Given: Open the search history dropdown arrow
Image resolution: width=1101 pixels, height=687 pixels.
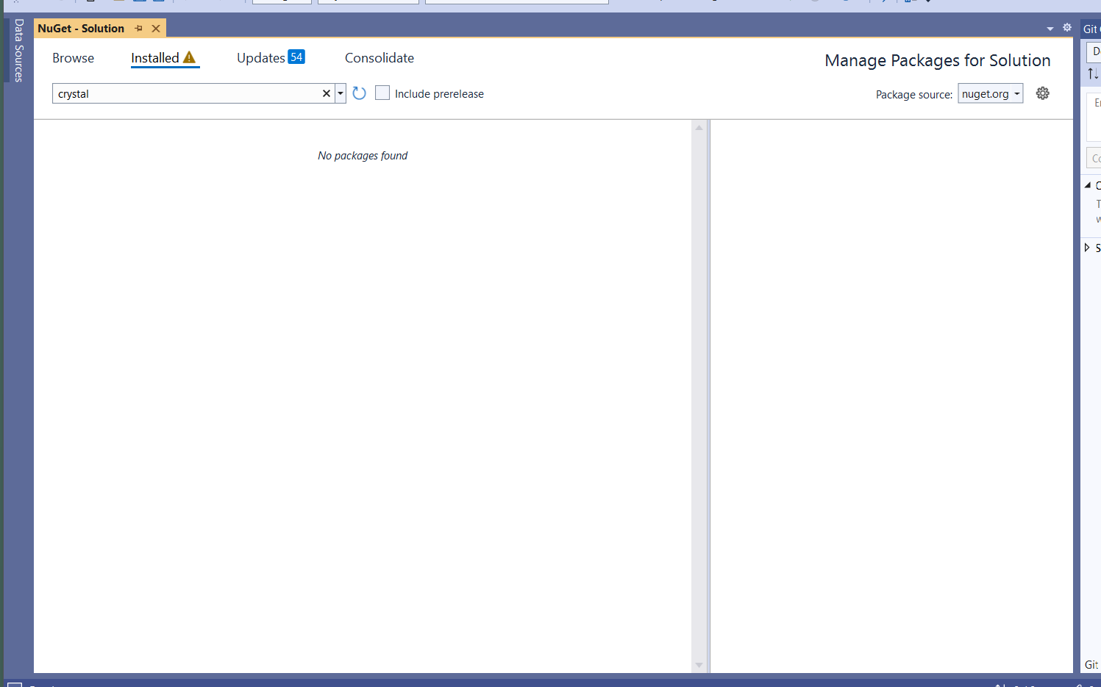Looking at the screenshot, I should (x=341, y=93).
